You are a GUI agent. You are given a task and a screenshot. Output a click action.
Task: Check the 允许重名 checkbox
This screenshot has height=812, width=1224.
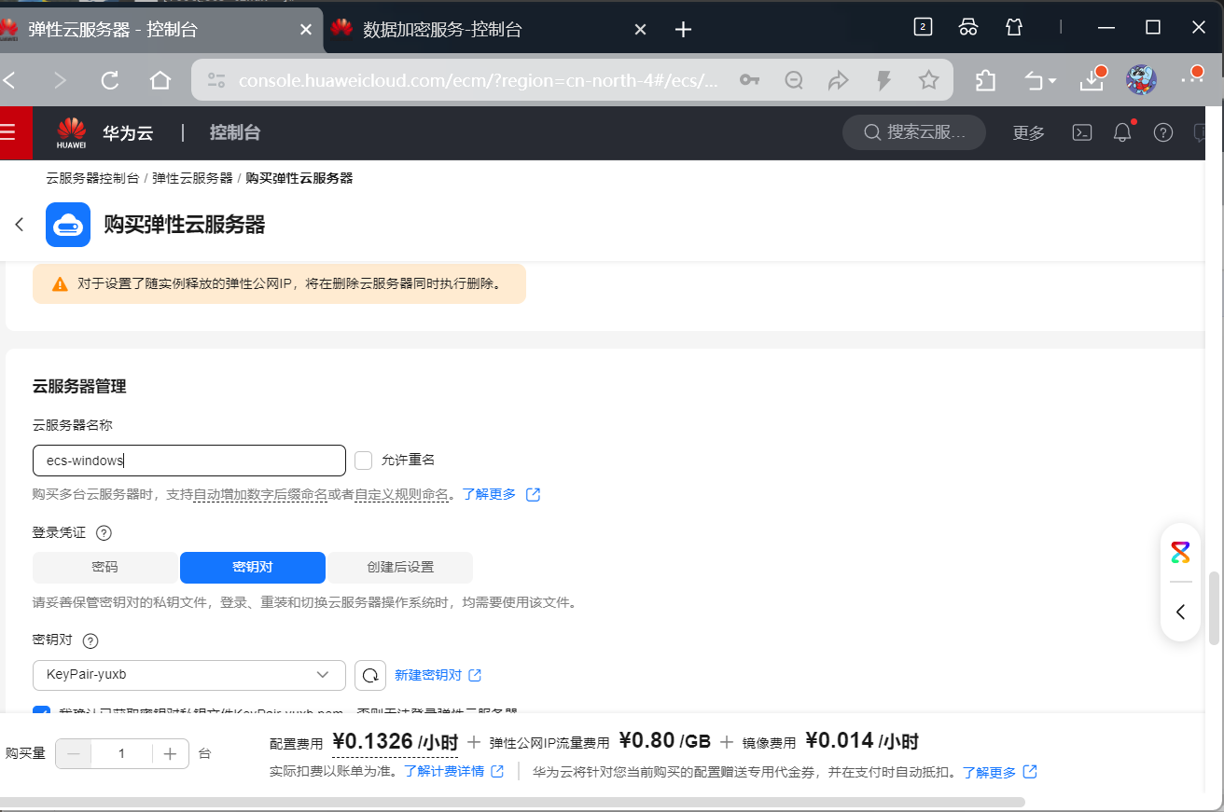point(364,460)
